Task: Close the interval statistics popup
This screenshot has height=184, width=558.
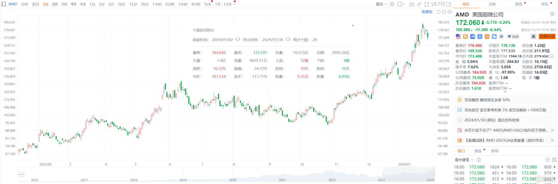Action: [353, 26]
